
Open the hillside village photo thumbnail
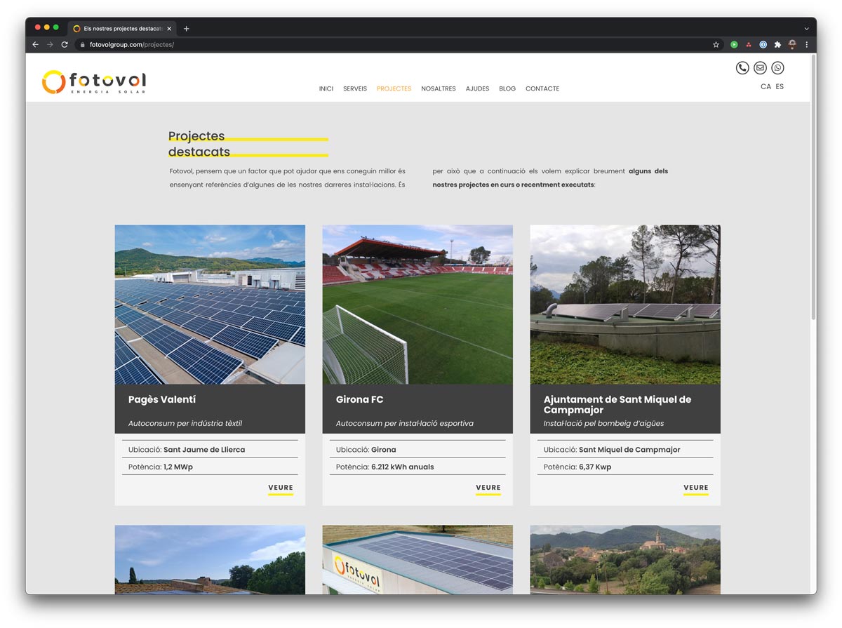625,560
